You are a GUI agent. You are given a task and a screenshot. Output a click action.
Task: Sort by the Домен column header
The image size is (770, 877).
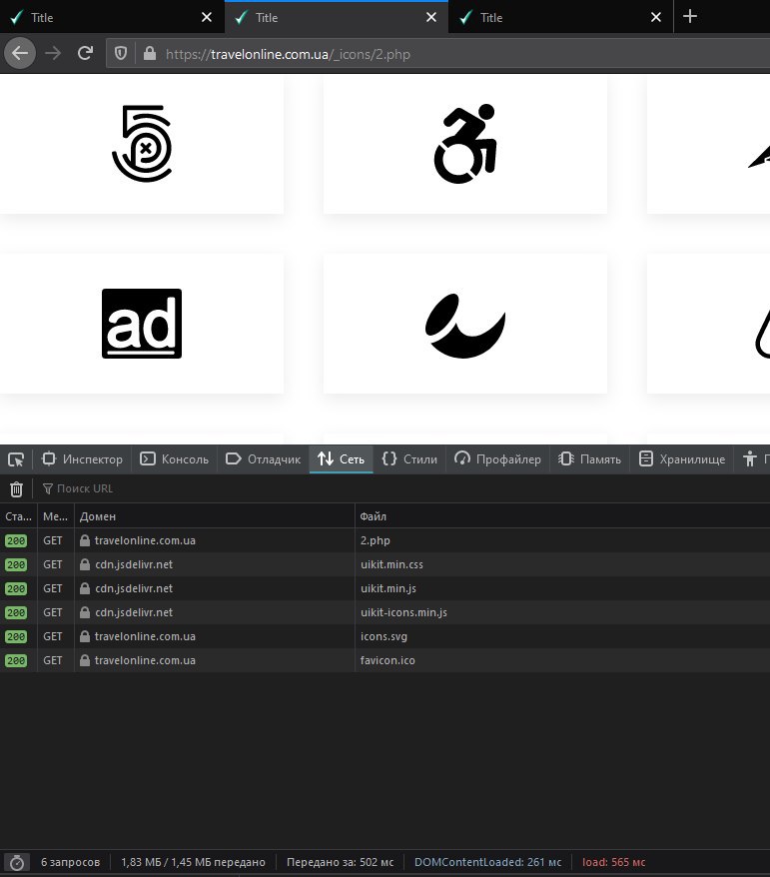point(214,516)
